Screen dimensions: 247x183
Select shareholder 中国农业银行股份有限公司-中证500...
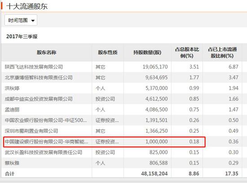click(46, 120)
